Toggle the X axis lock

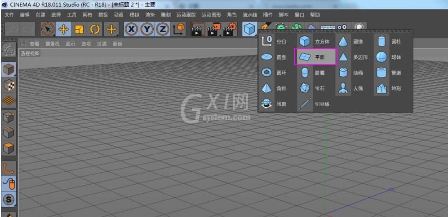[x=131, y=29]
